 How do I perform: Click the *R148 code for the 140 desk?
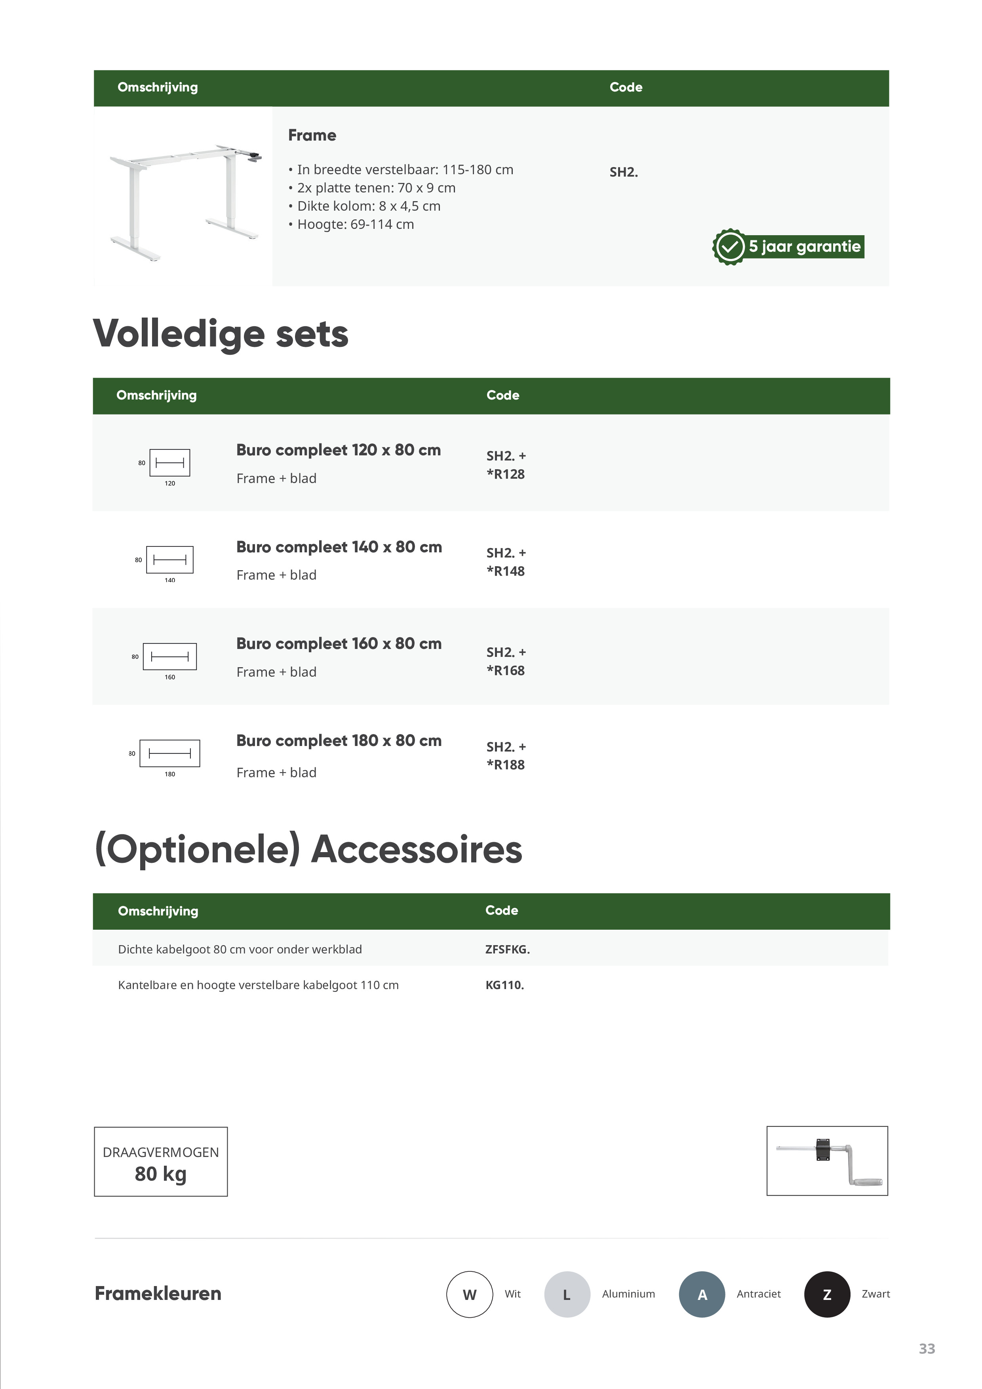point(506,571)
